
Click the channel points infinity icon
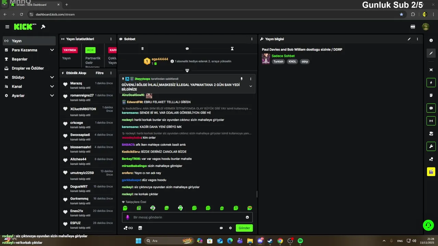coord(128,228)
